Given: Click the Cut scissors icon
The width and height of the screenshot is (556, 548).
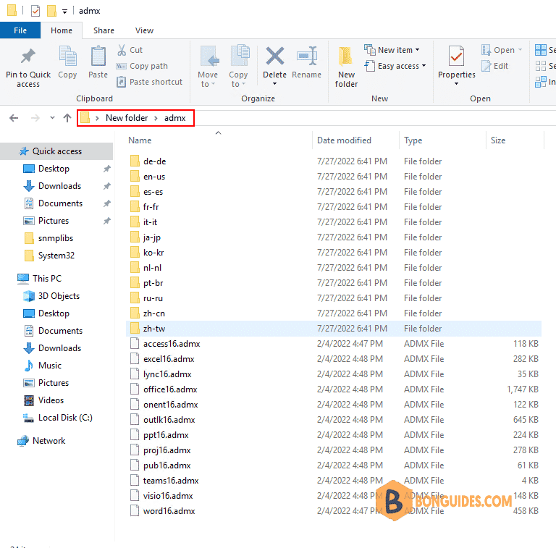Looking at the screenshot, I should click(122, 50).
